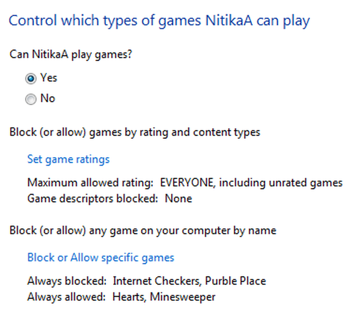The image size is (351, 310).
Task: Click the 'Always blocked' label
Action: click(x=67, y=281)
